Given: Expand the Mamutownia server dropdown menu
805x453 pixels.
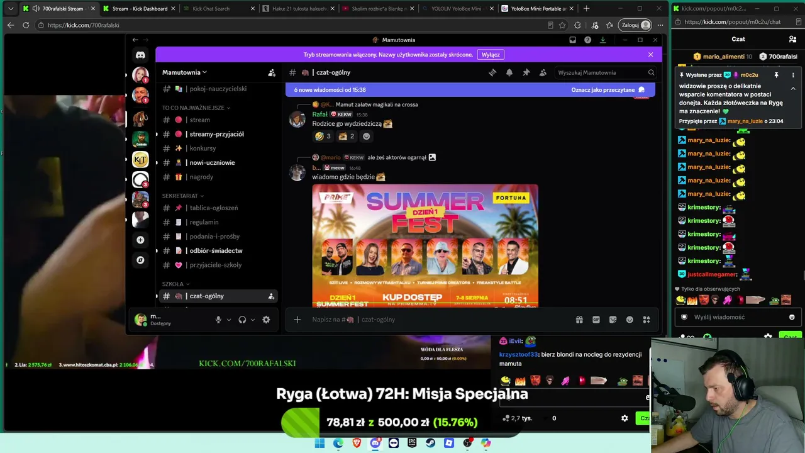Looking at the screenshot, I should 184,72.
